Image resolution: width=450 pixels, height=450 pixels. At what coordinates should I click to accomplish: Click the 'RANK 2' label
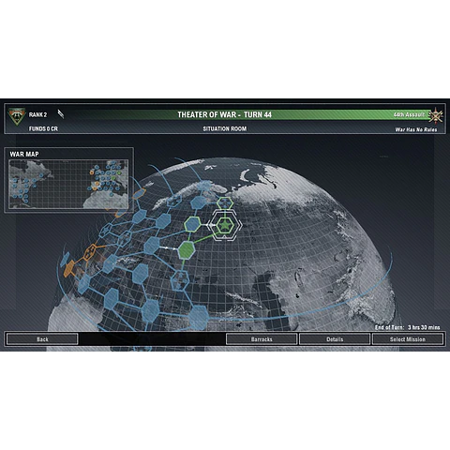[37, 114]
